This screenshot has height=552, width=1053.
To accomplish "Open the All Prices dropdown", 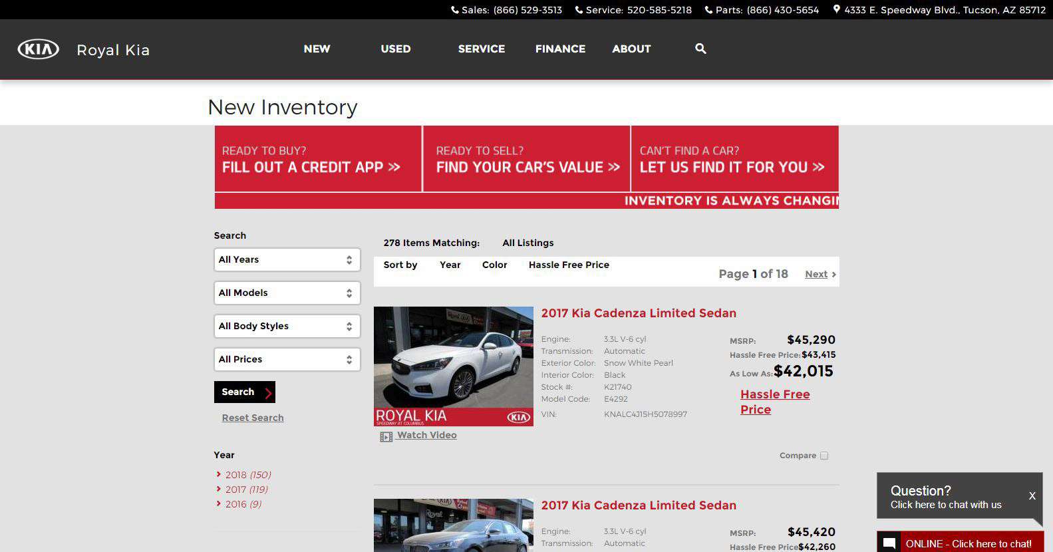I will tap(287, 359).
